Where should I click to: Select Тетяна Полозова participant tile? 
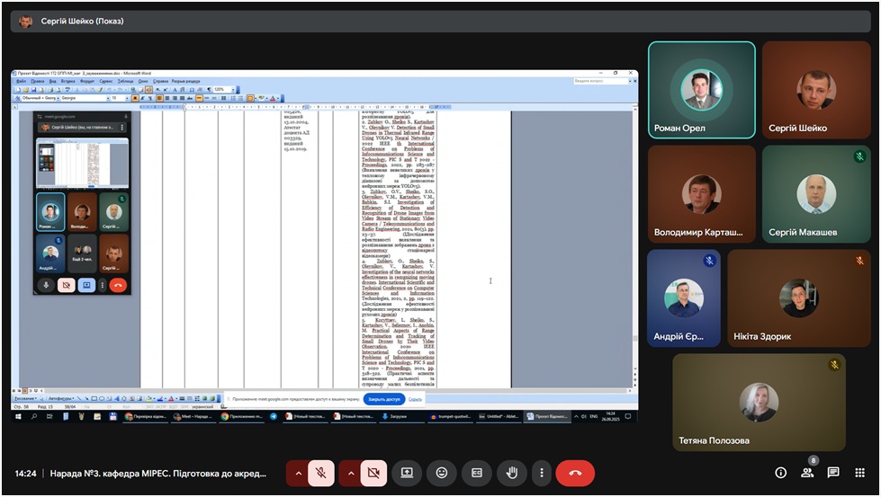click(x=759, y=402)
